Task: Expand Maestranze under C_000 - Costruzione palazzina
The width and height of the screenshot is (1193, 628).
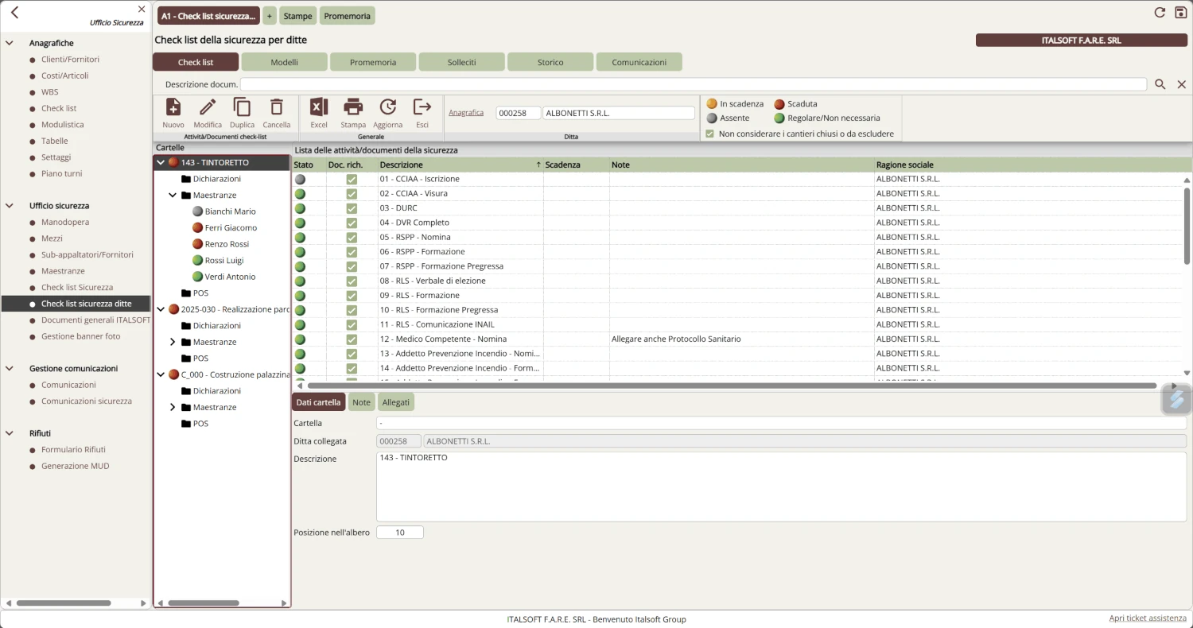Action: coord(173,408)
